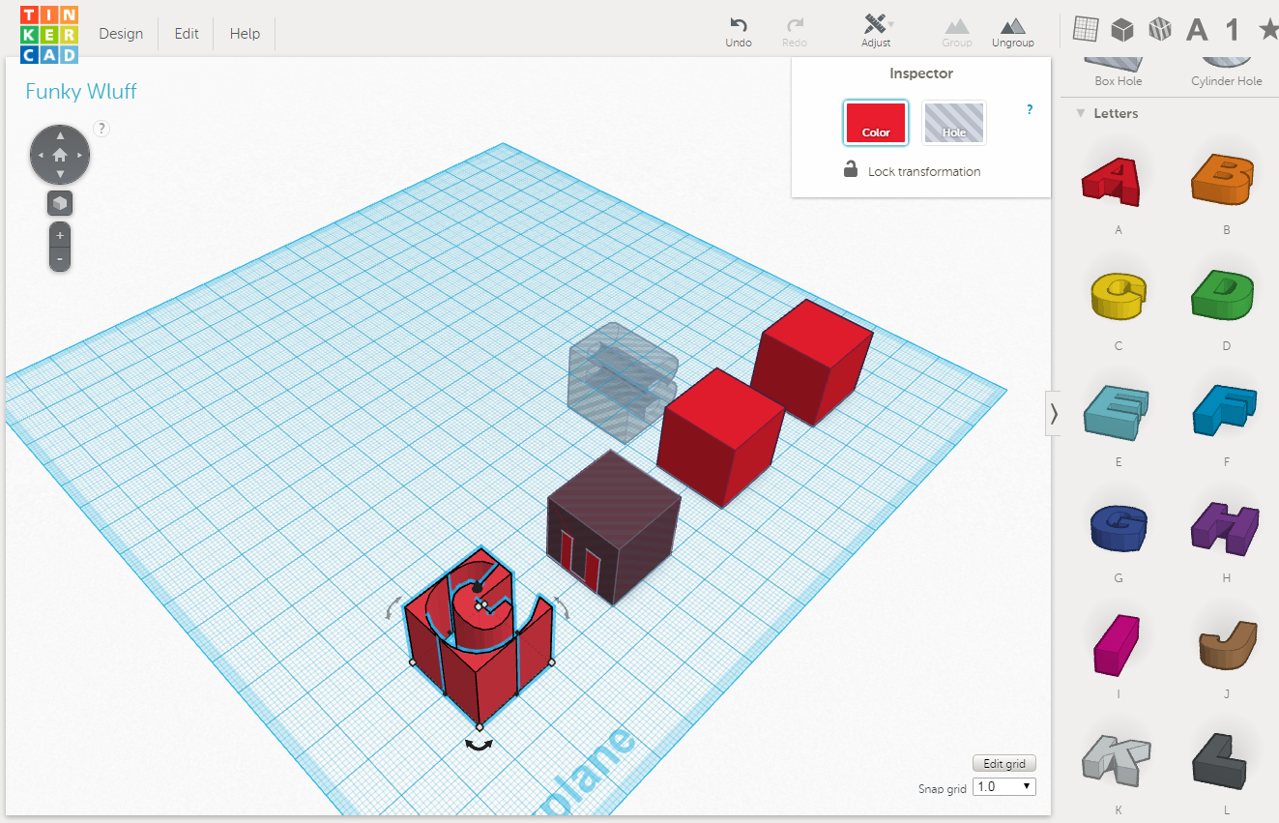Click the Inspector help question mark
Screen dimensions: 1279x823
pyautogui.click(x=1029, y=109)
